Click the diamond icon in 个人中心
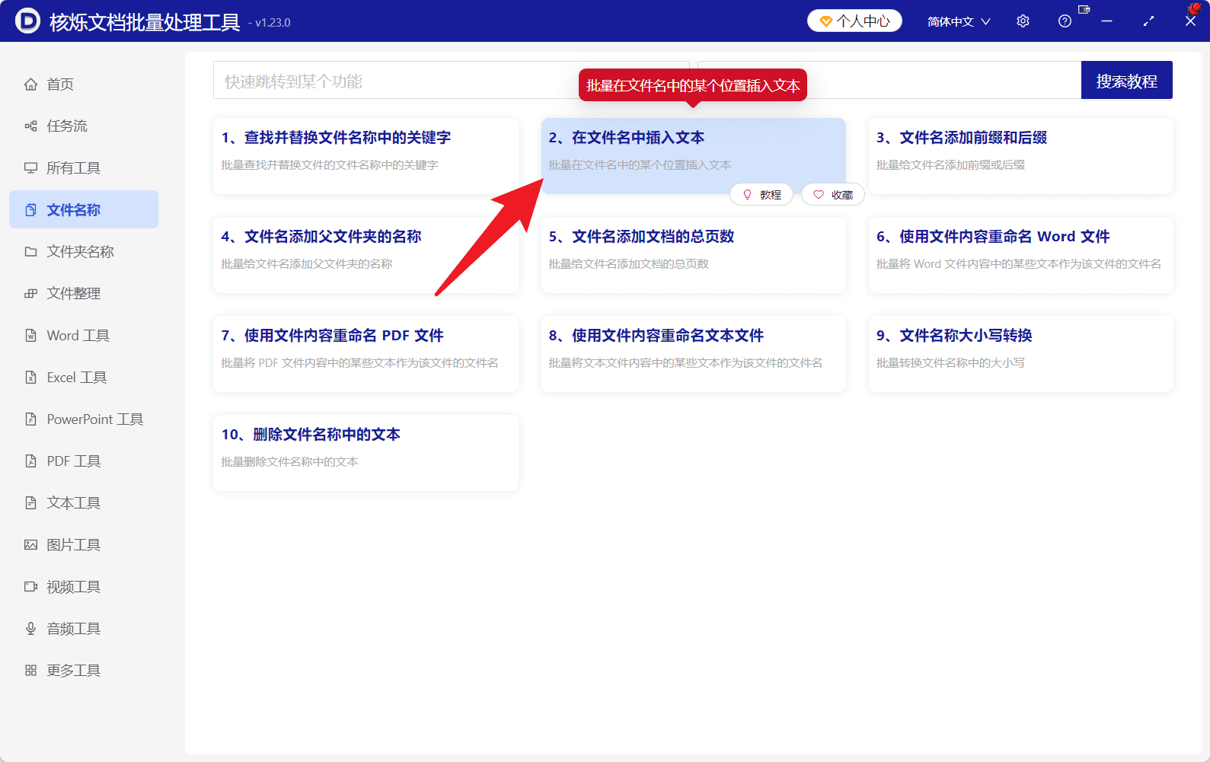The height and width of the screenshot is (762, 1210). coord(825,21)
